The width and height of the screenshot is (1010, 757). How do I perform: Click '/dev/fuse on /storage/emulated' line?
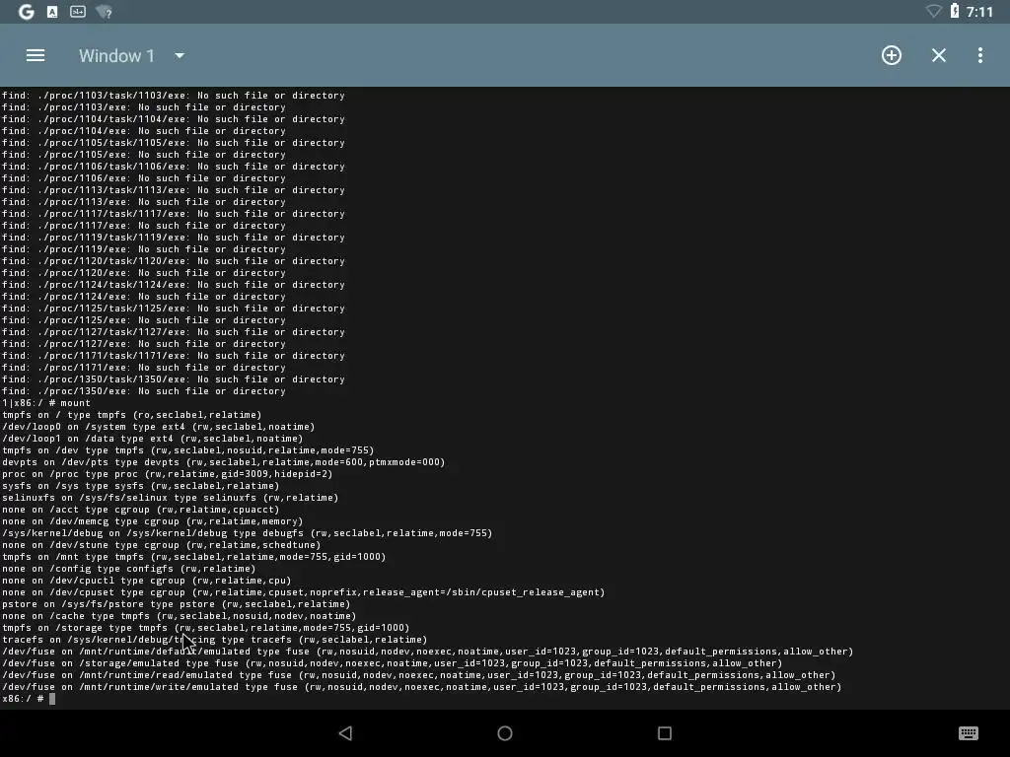coord(393,663)
